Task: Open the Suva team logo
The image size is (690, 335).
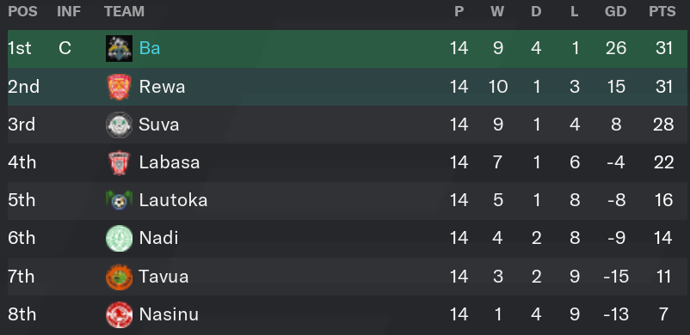Action: (x=119, y=125)
